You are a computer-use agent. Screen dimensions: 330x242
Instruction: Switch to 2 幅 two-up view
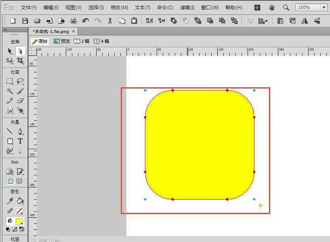click(x=82, y=41)
